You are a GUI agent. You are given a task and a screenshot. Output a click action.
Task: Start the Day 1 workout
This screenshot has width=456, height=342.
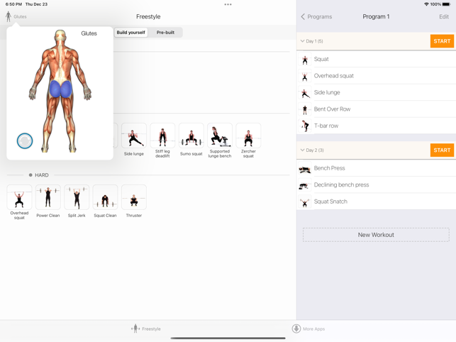click(441, 41)
